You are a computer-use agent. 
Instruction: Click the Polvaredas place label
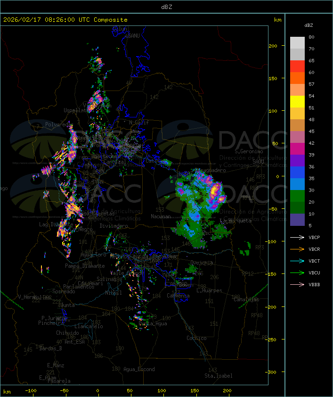click(x=59, y=124)
